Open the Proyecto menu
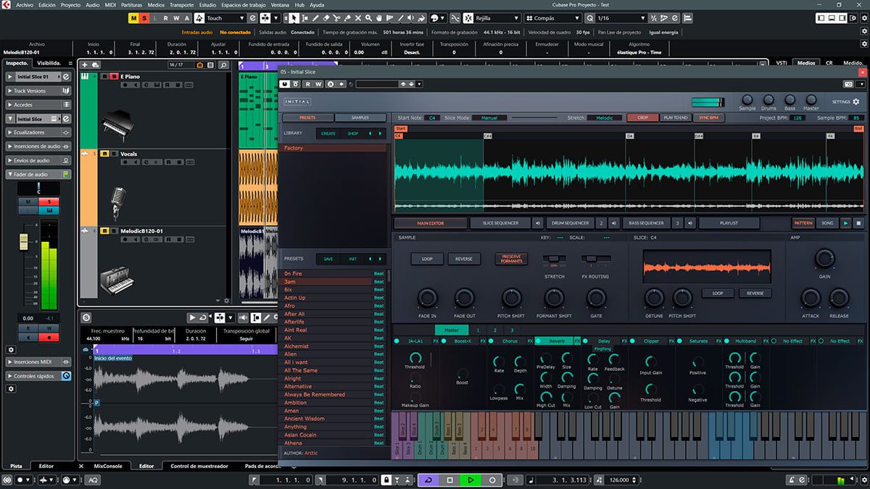The height and width of the screenshot is (489, 870). point(70,4)
